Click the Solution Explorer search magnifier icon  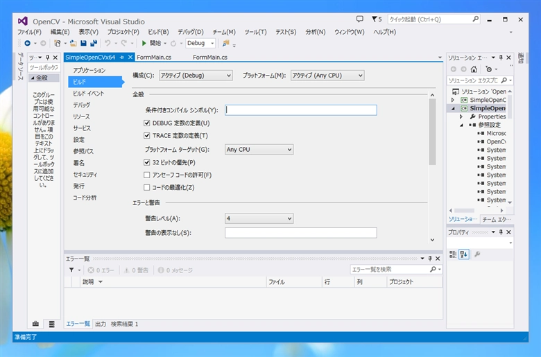504,80
